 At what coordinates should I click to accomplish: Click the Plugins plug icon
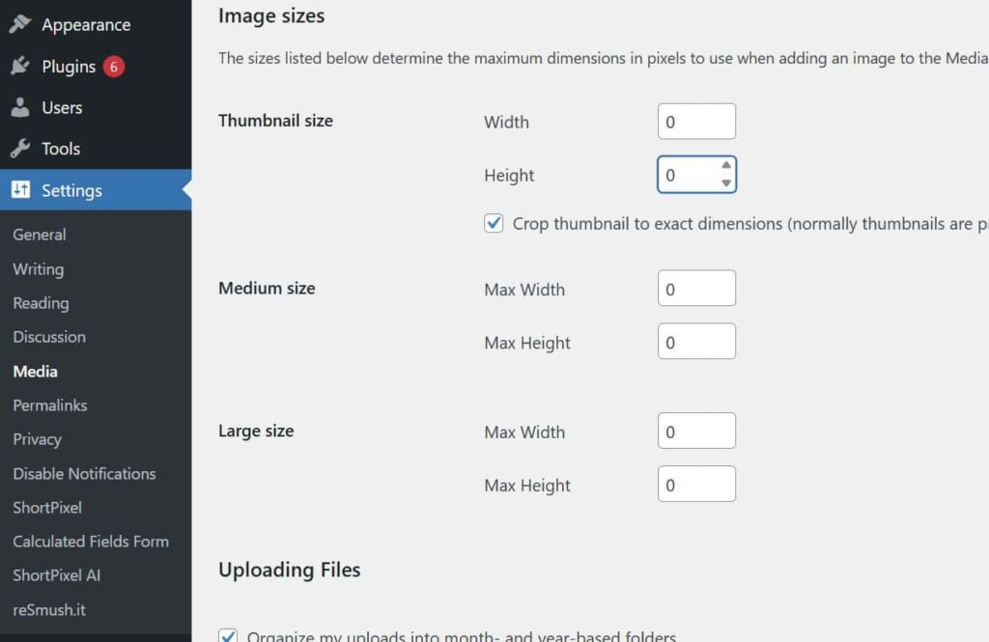(20, 67)
